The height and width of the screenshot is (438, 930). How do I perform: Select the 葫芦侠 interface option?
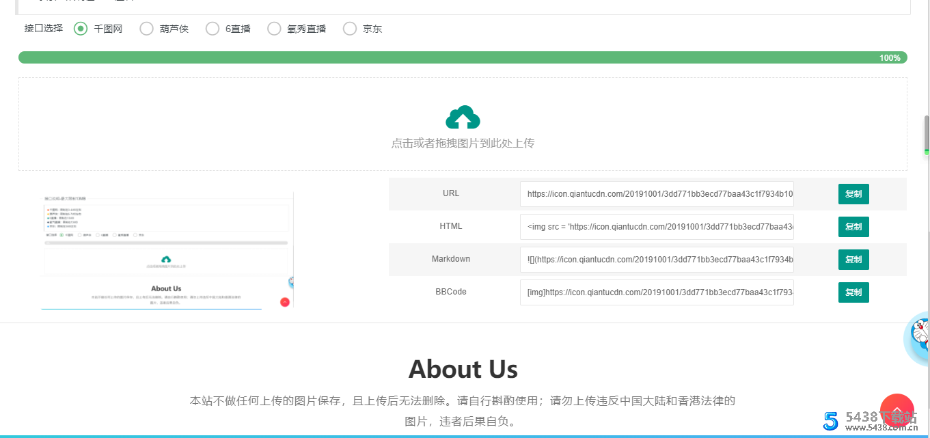pos(146,29)
